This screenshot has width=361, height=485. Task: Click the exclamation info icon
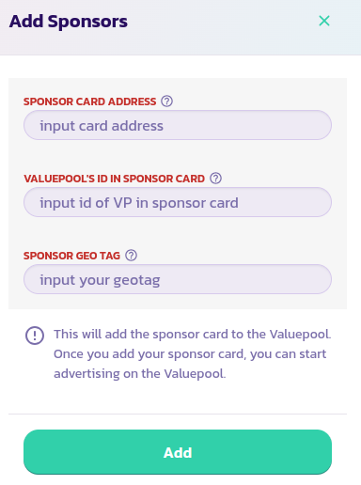[x=35, y=336]
